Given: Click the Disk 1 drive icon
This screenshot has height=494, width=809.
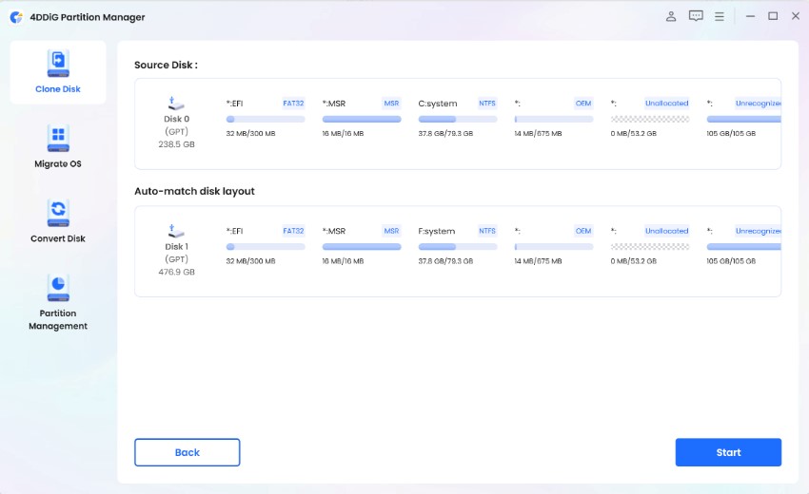Looking at the screenshot, I should coord(176,231).
